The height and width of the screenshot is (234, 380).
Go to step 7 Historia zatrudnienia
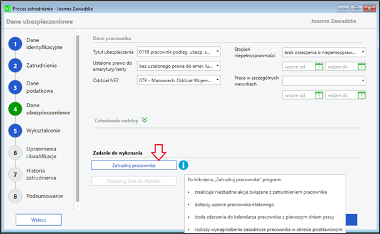pyautogui.click(x=15, y=174)
